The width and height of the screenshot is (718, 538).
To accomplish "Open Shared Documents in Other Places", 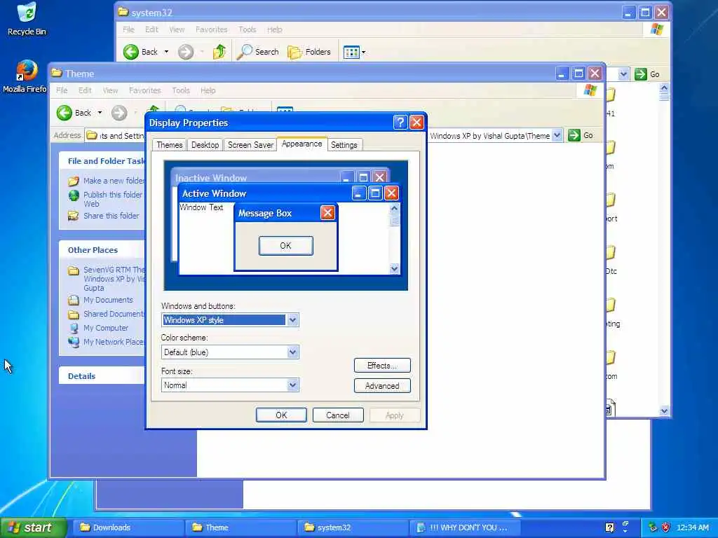I will pyautogui.click(x=107, y=314).
